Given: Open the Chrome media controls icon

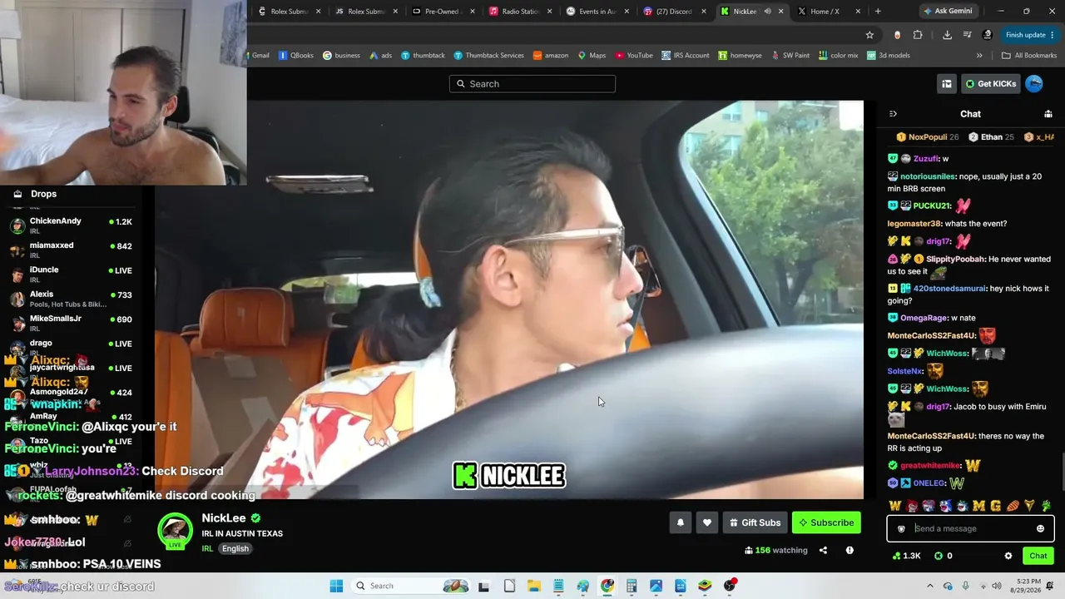Looking at the screenshot, I should pos(967,35).
